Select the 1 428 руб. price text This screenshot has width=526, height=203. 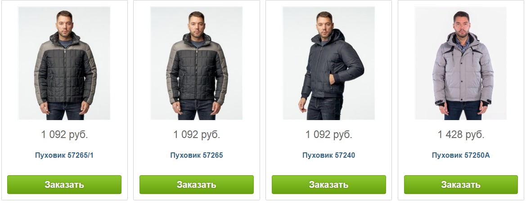461,134
